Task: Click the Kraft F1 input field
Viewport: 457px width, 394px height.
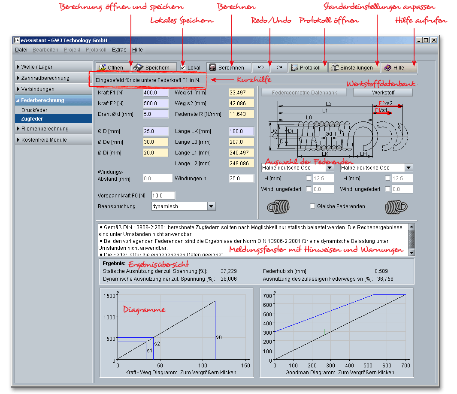Action: click(x=155, y=93)
